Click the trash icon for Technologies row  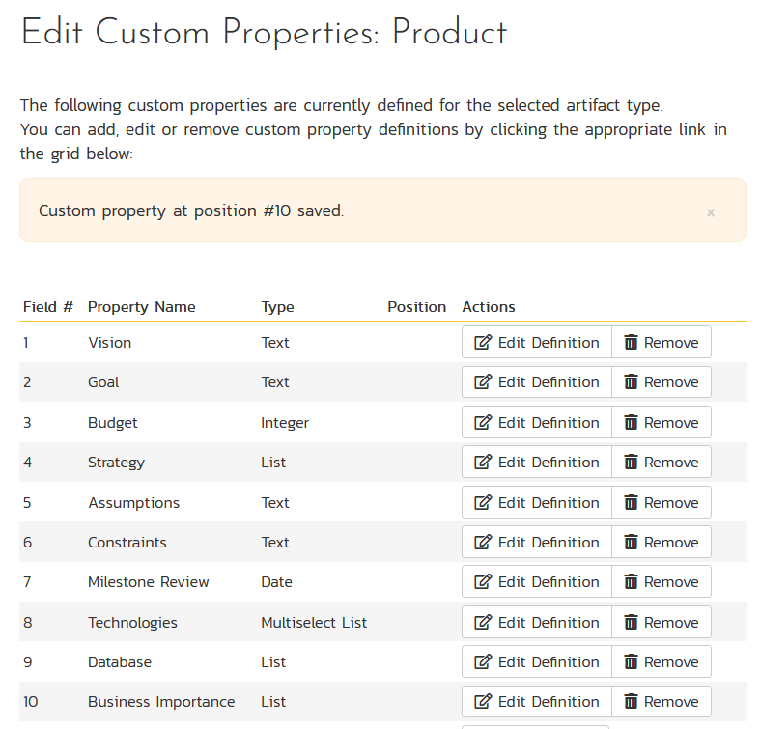point(632,623)
